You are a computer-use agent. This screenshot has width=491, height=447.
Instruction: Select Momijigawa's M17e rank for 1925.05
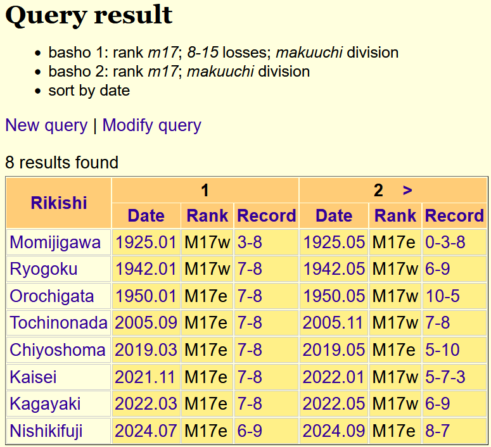pos(394,242)
